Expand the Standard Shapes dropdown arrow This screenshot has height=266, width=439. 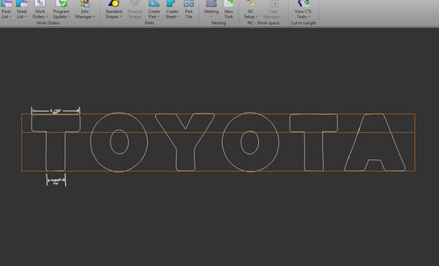(x=121, y=17)
